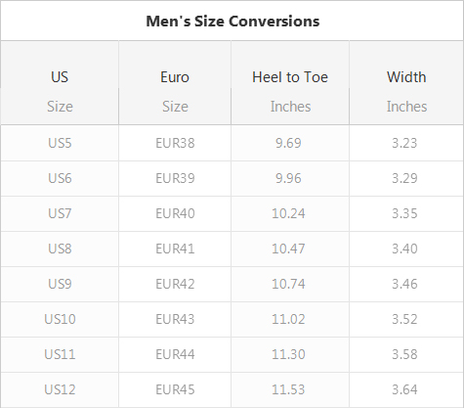Screen dimensions: 464x408
Task: Click the Men's Size Conversions title
Action: coord(232,22)
